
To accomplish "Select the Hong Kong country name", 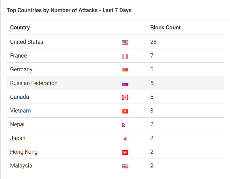I will click(24, 152).
